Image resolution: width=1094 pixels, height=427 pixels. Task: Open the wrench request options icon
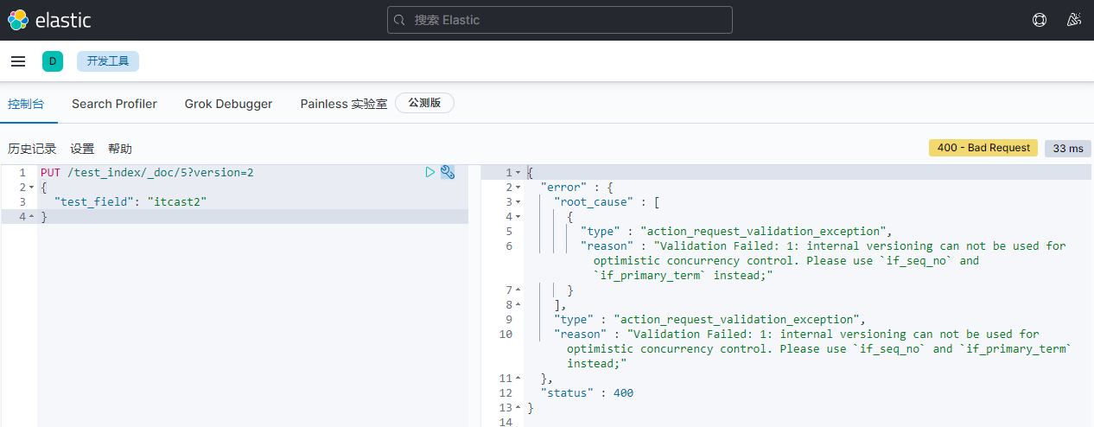[448, 172]
